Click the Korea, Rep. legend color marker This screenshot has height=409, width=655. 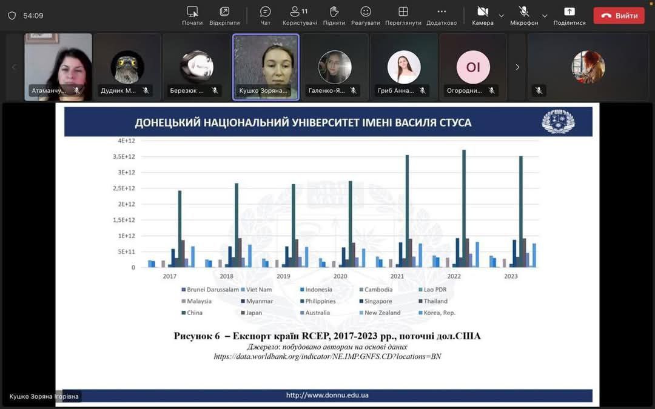[420, 313]
